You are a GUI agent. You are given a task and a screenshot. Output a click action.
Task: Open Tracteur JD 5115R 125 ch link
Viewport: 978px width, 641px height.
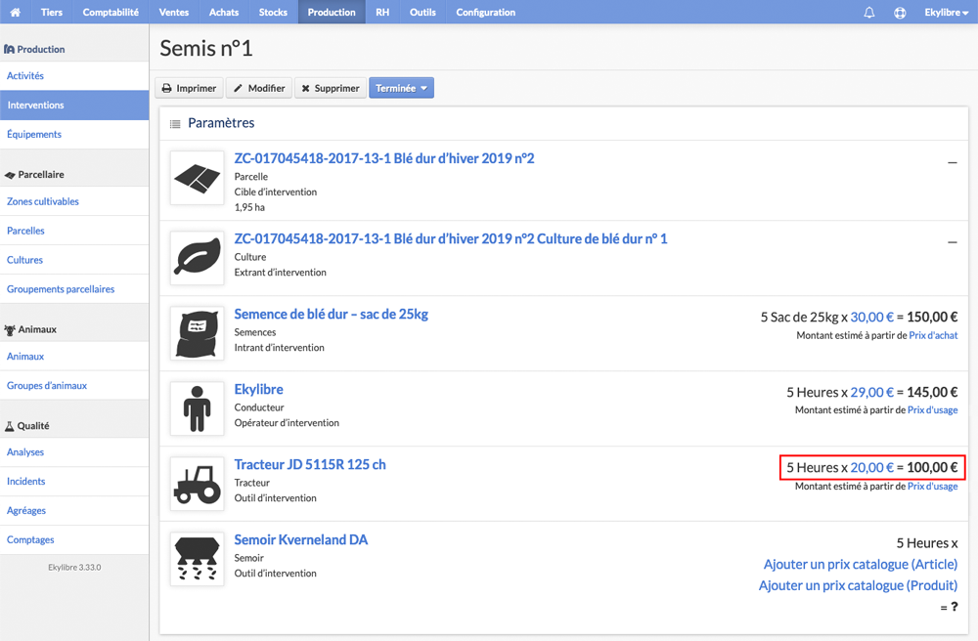[x=310, y=464]
